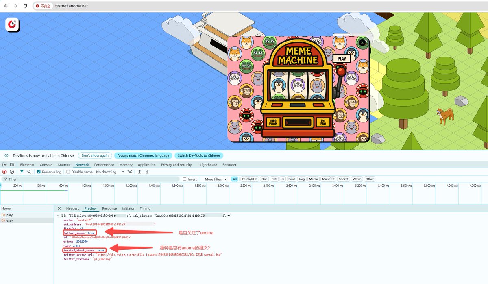Click the 不安全 not-secure site badge

43,6
